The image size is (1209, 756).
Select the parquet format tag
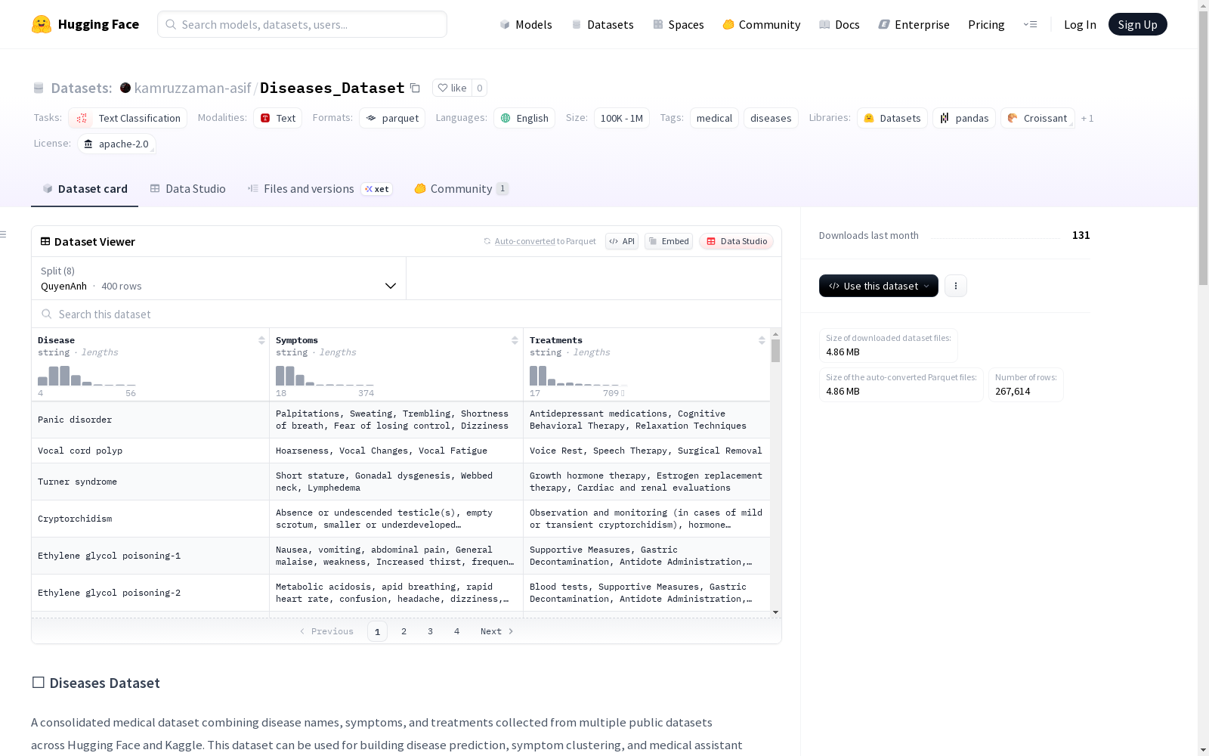392,118
